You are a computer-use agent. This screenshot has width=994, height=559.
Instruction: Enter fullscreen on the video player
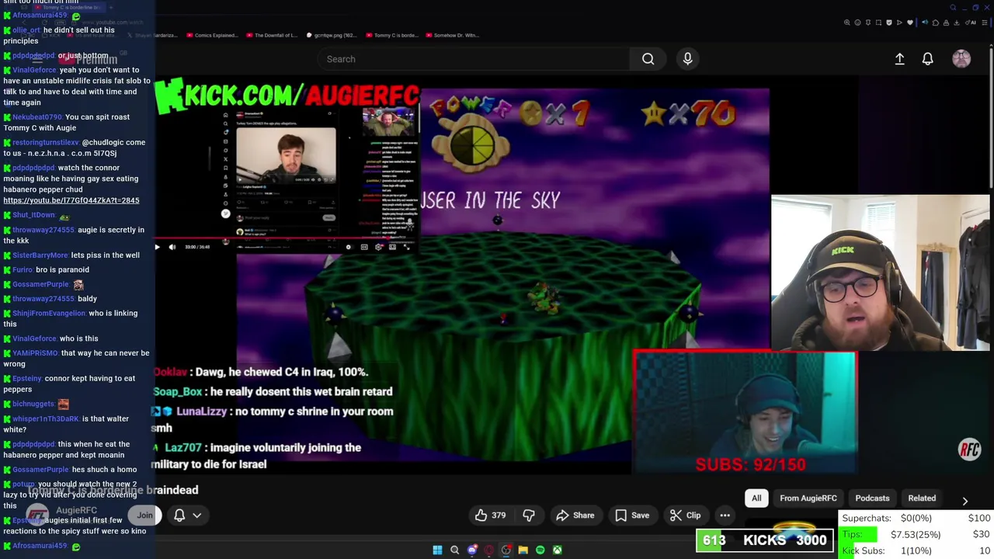pos(406,247)
